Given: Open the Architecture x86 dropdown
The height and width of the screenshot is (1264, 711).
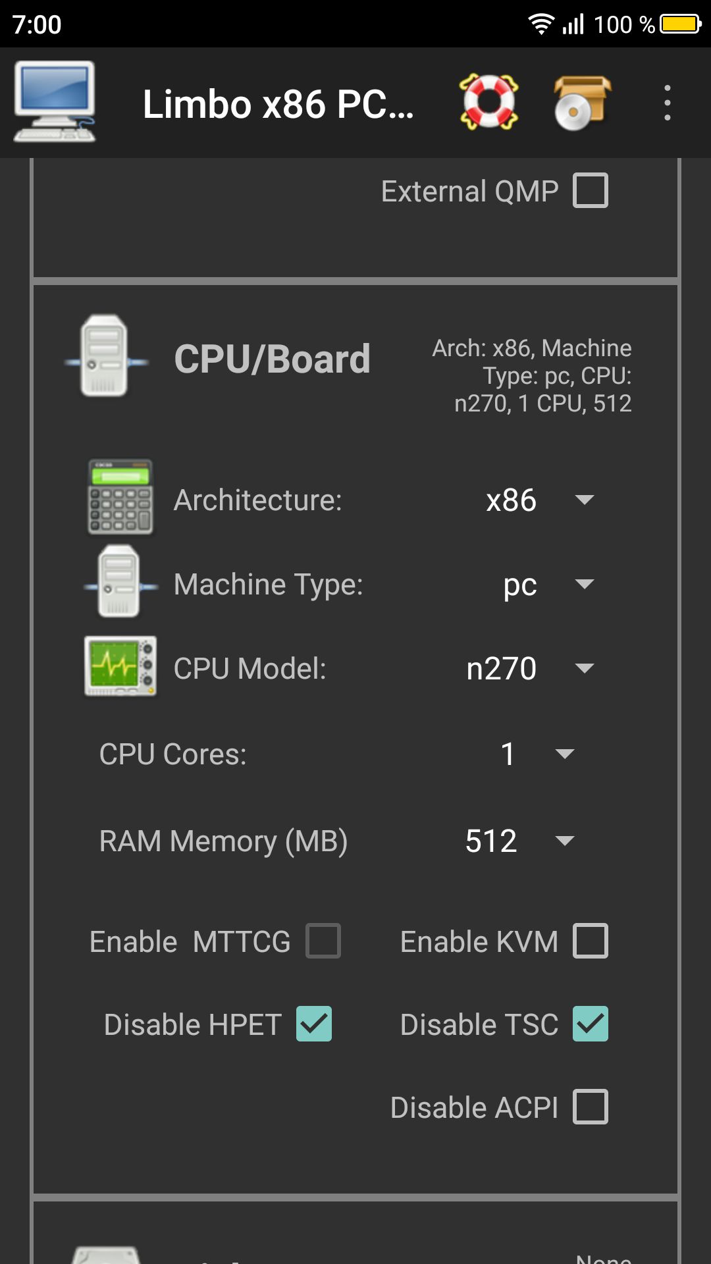Looking at the screenshot, I should point(539,500).
